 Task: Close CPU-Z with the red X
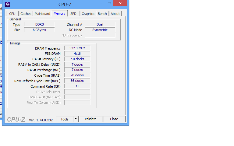click(120, 3)
